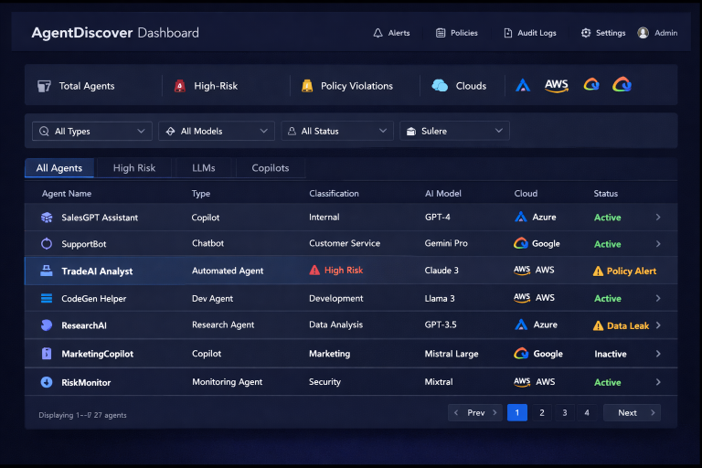
Task: Click the Azure cloud icon in summary bar
Action: tap(523, 85)
